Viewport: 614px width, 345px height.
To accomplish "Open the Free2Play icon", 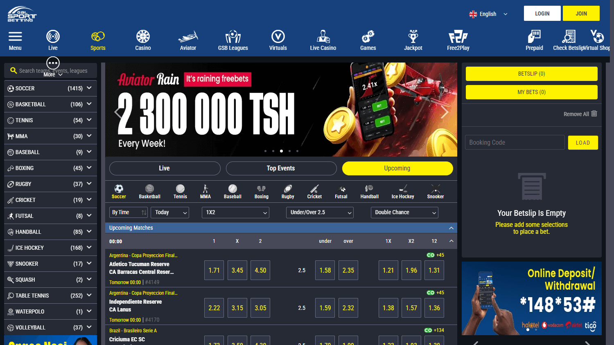I will point(458,37).
